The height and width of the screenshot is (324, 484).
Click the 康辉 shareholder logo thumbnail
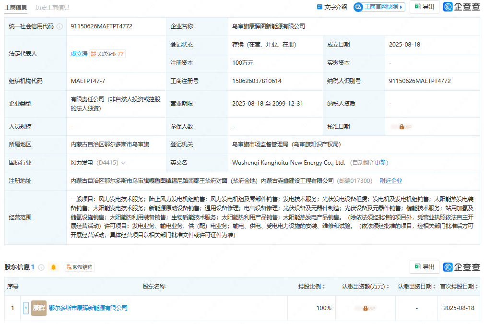(39, 308)
